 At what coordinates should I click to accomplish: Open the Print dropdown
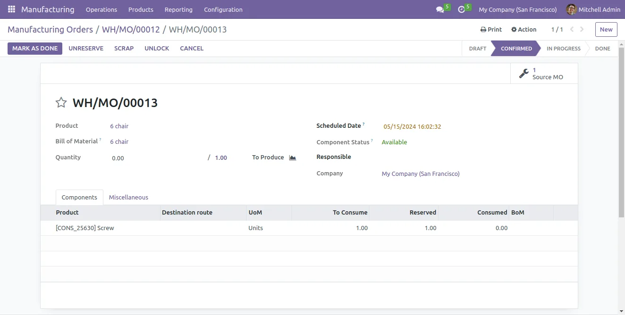[491, 29]
